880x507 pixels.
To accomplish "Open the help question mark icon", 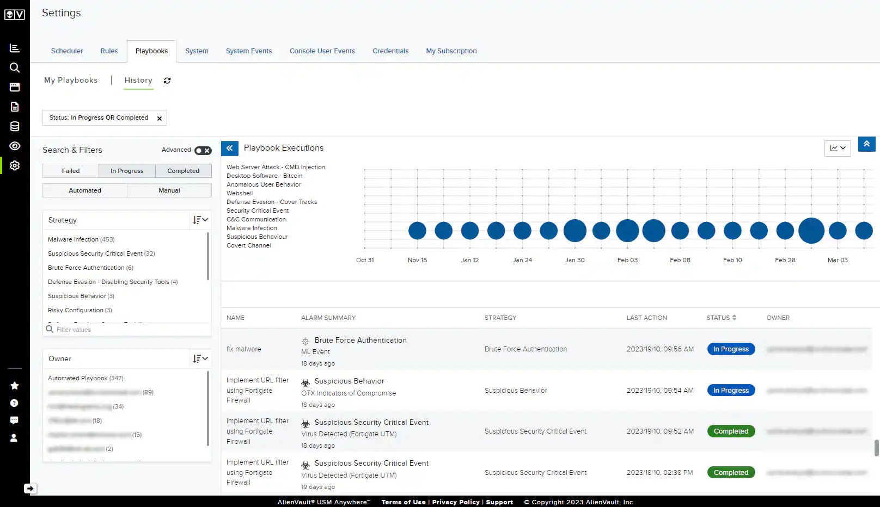I will point(15,403).
